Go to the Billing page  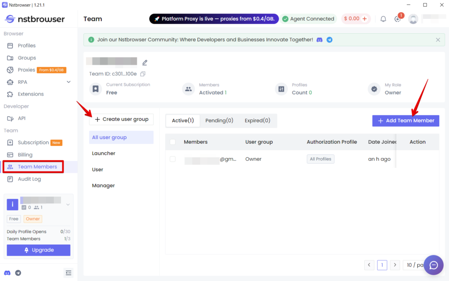click(x=25, y=155)
